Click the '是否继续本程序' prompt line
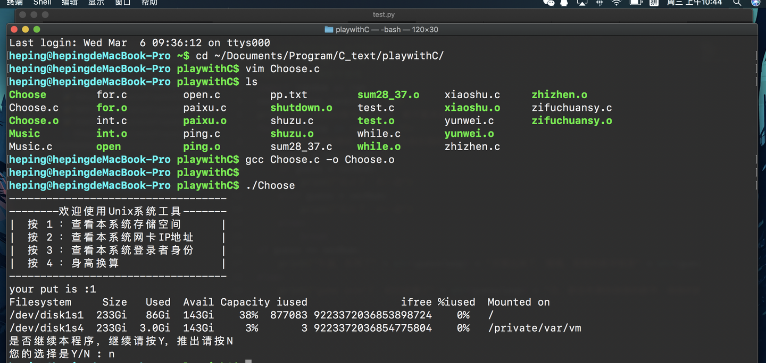766x363 pixels. [121, 341]
